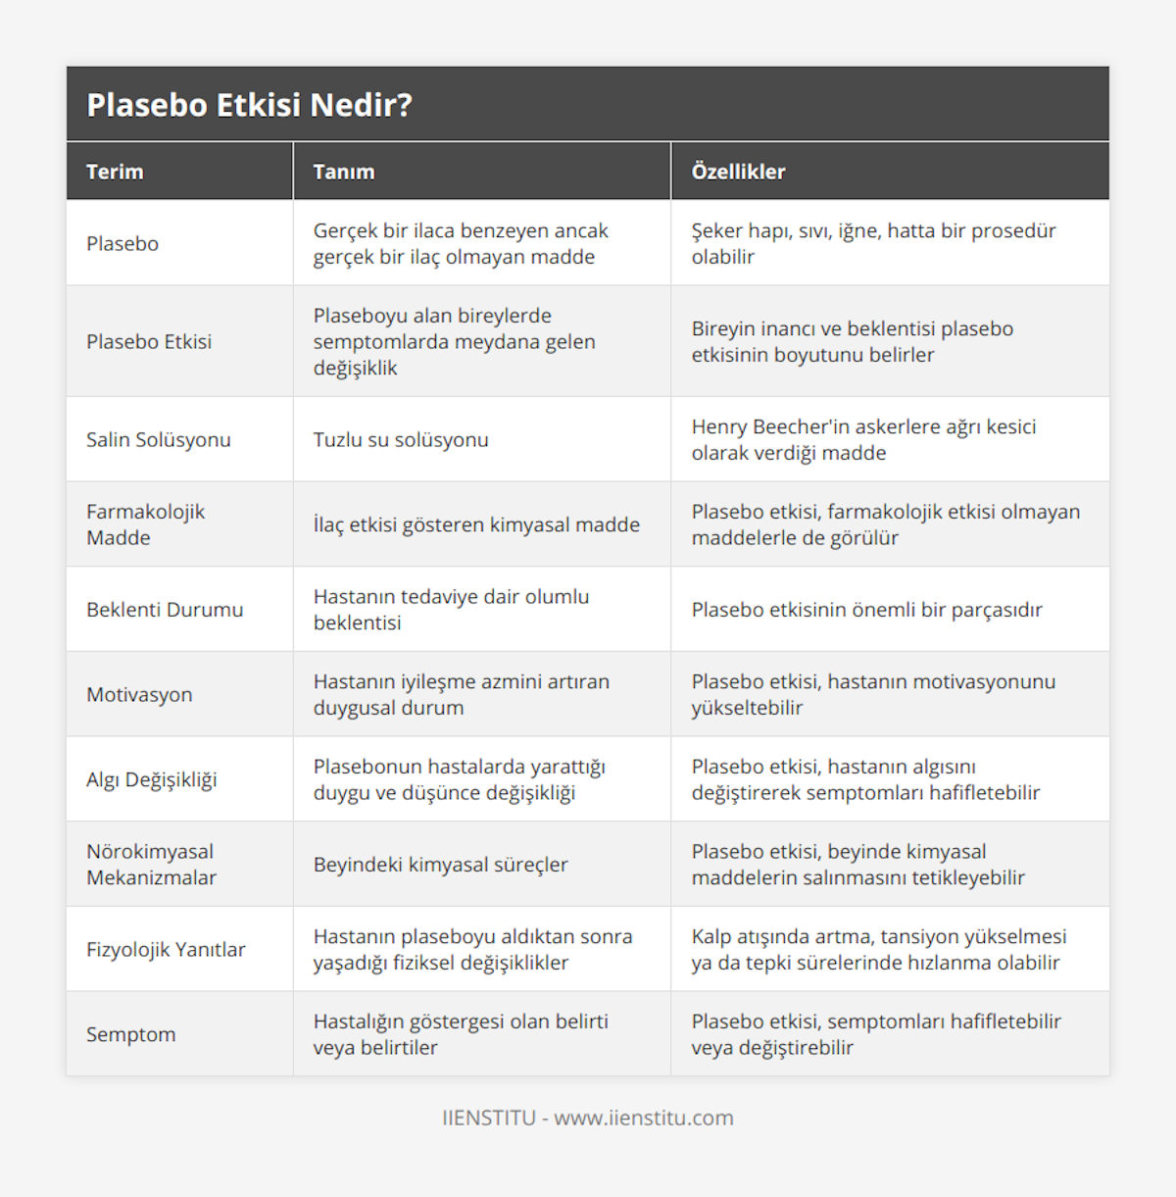Click the 'Farmakolojik Madde' term cell
This screenshot has width=1176, height=1197.
click(145, 524)
